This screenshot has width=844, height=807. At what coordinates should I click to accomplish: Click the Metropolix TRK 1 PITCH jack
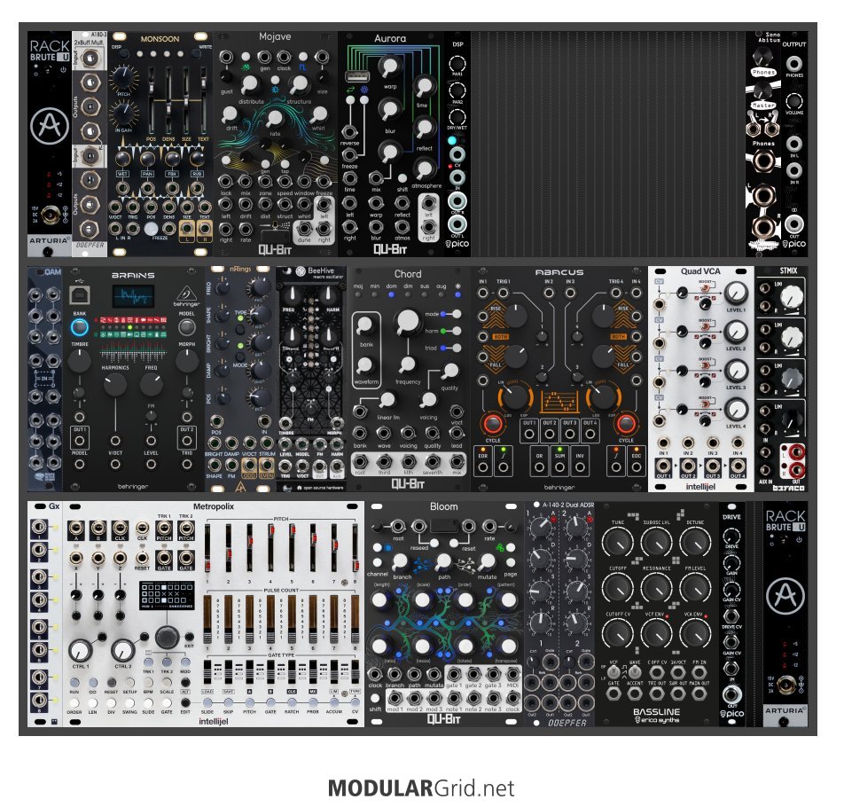coord(164,528)
